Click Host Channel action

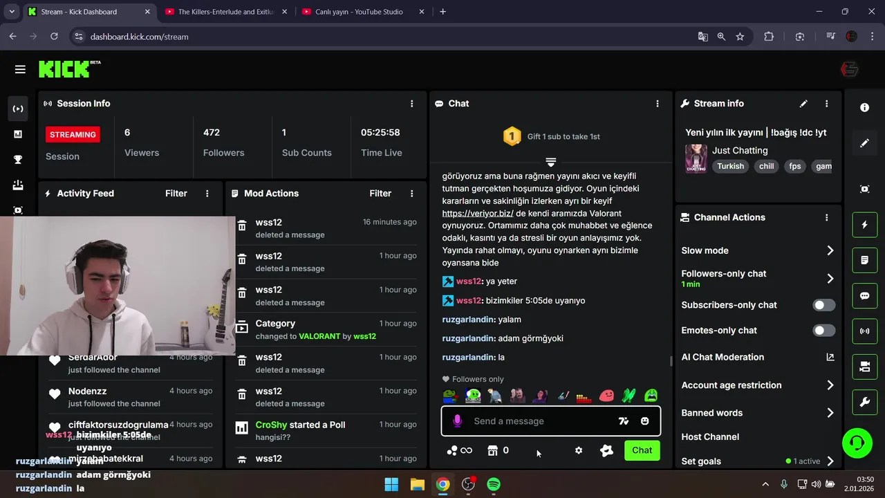click(710, 437)
